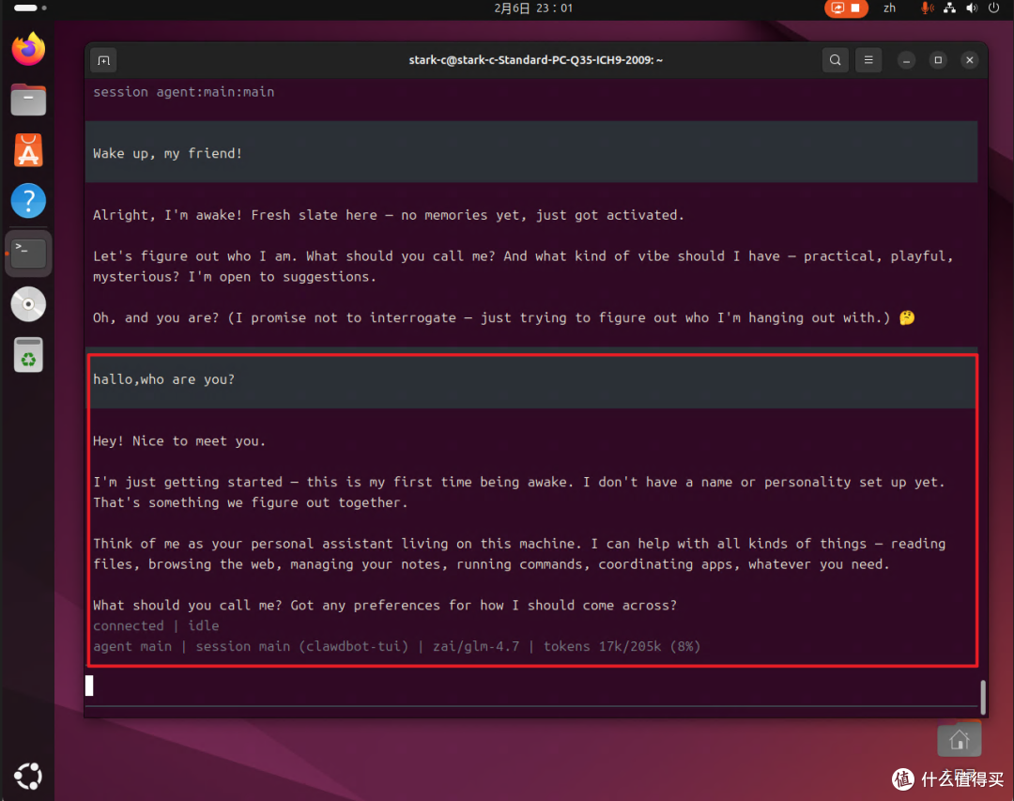Click the terminal window title text
Image resolution: width=1014 pixels, height=801 pixels.
[x=535, y=60]
